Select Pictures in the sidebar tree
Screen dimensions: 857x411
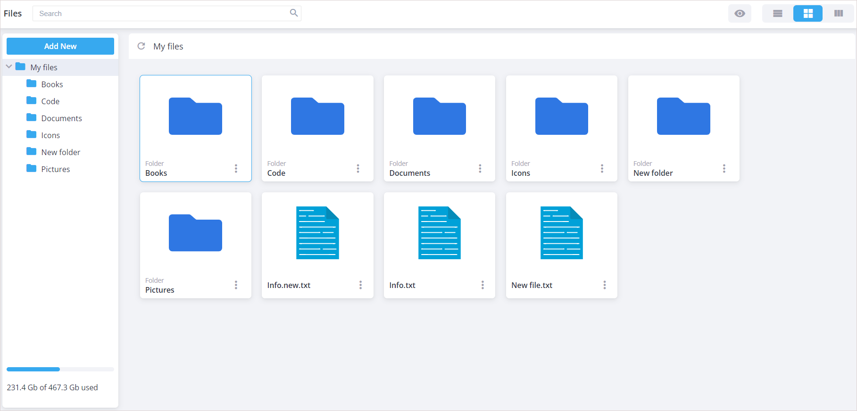(x=55, y=169)
